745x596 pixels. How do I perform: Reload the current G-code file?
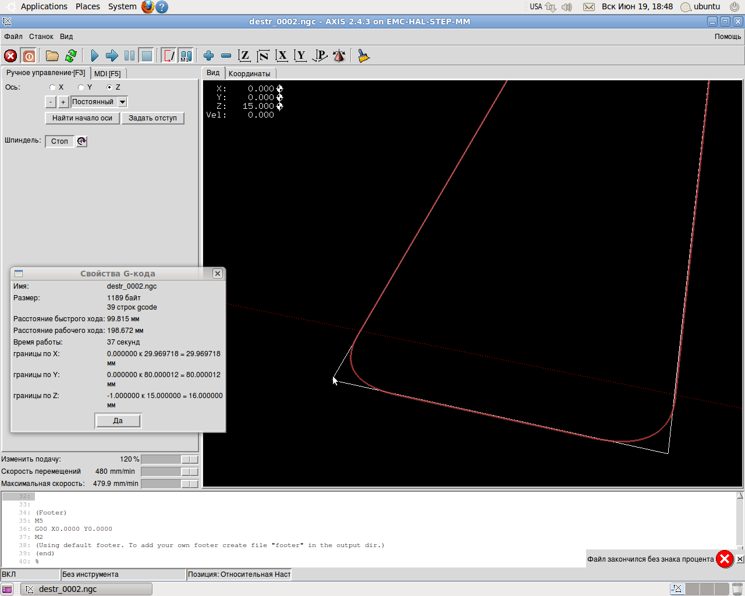click(x=71, y=56)
